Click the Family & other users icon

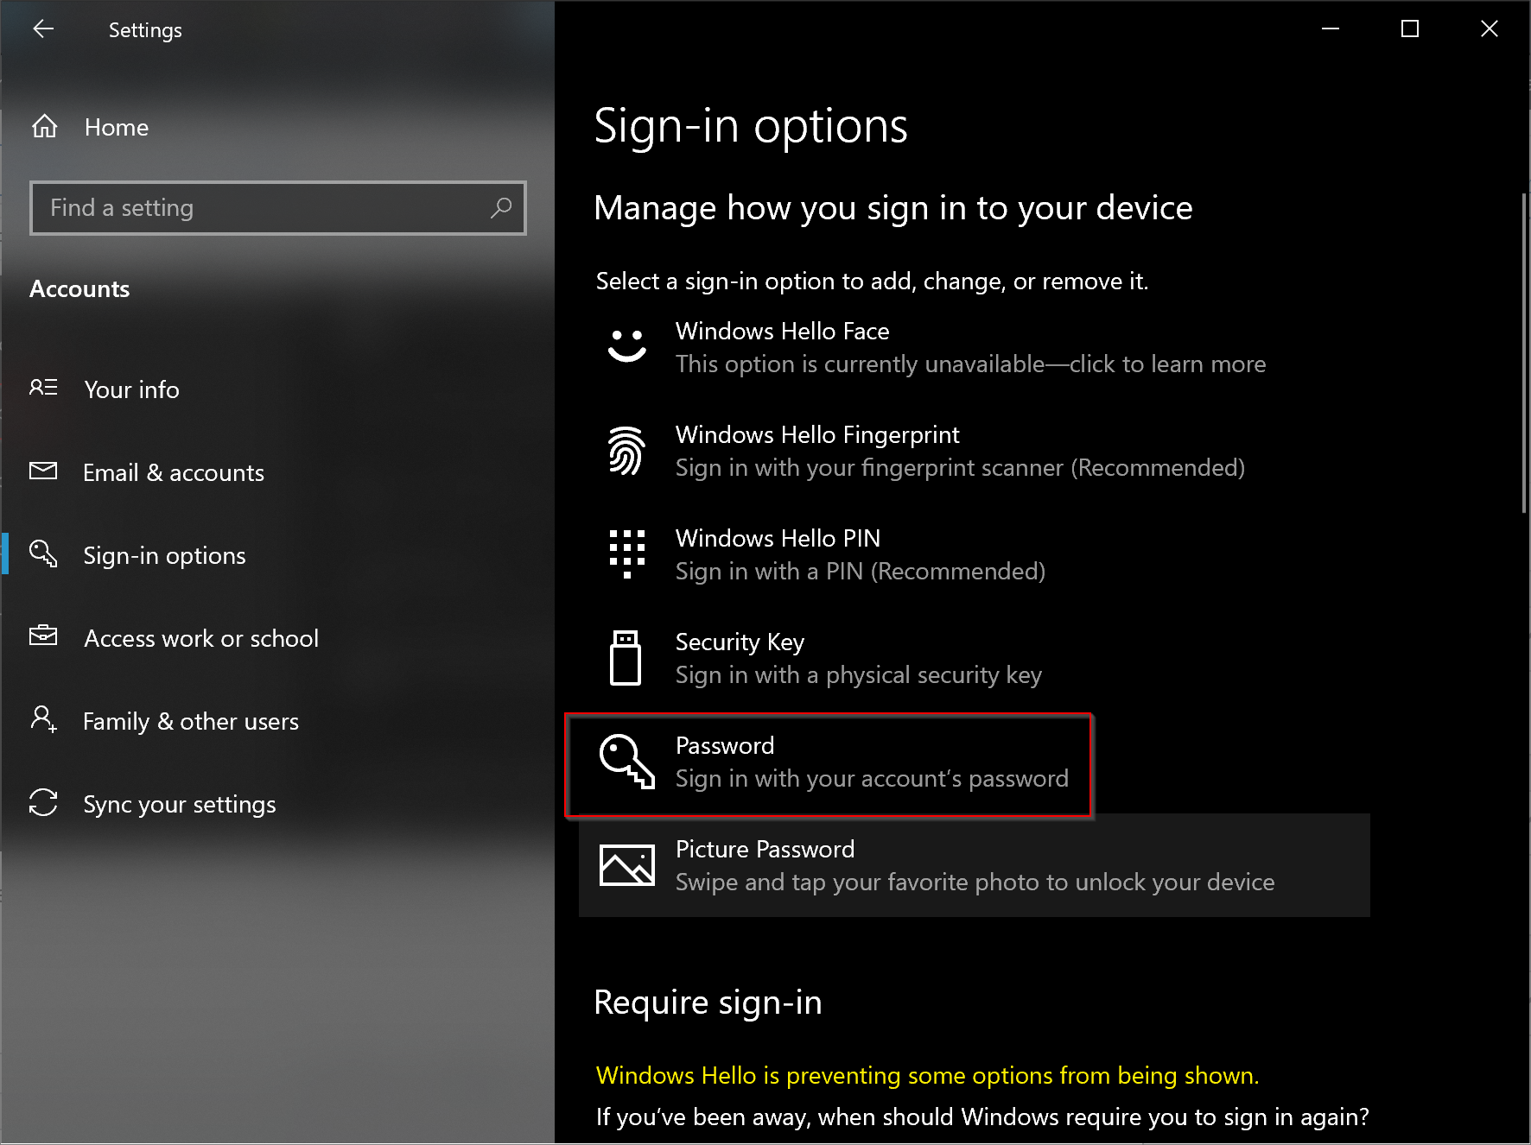click(43, 719)
